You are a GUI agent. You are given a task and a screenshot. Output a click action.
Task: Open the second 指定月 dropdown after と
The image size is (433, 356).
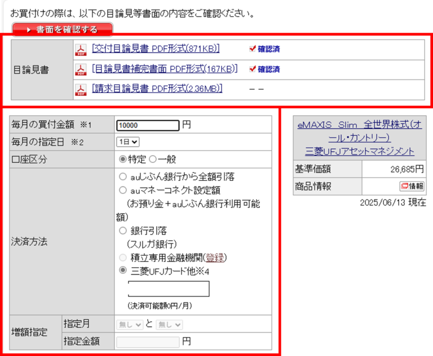(x=169, y=325)
